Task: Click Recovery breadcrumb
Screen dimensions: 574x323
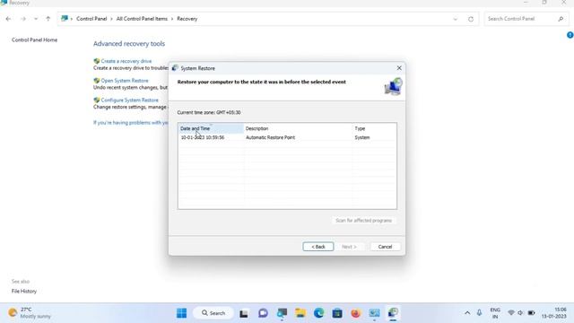Action: coord(187,19)
